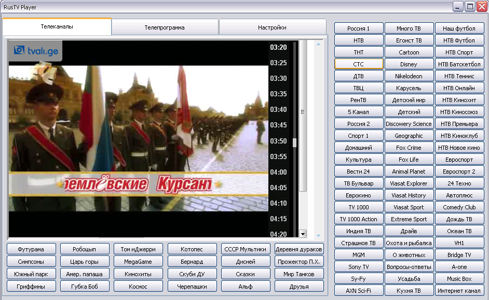The height and width of the screenshot is (300, 489).
Task: Select the Губка Боб button
Action: 84,287
